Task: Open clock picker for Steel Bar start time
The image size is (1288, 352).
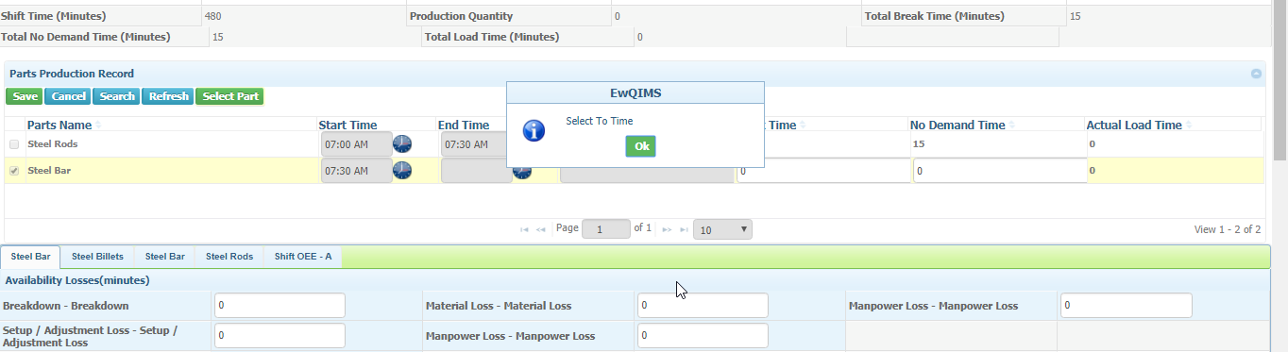Action: (402, 170)
